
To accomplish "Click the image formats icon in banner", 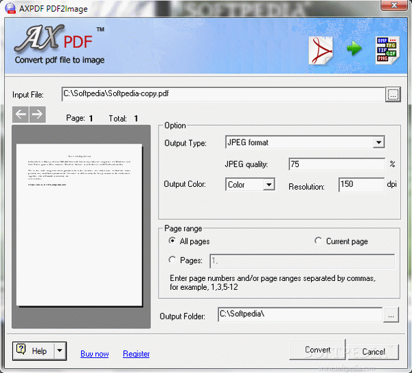I will pos(387,50).
